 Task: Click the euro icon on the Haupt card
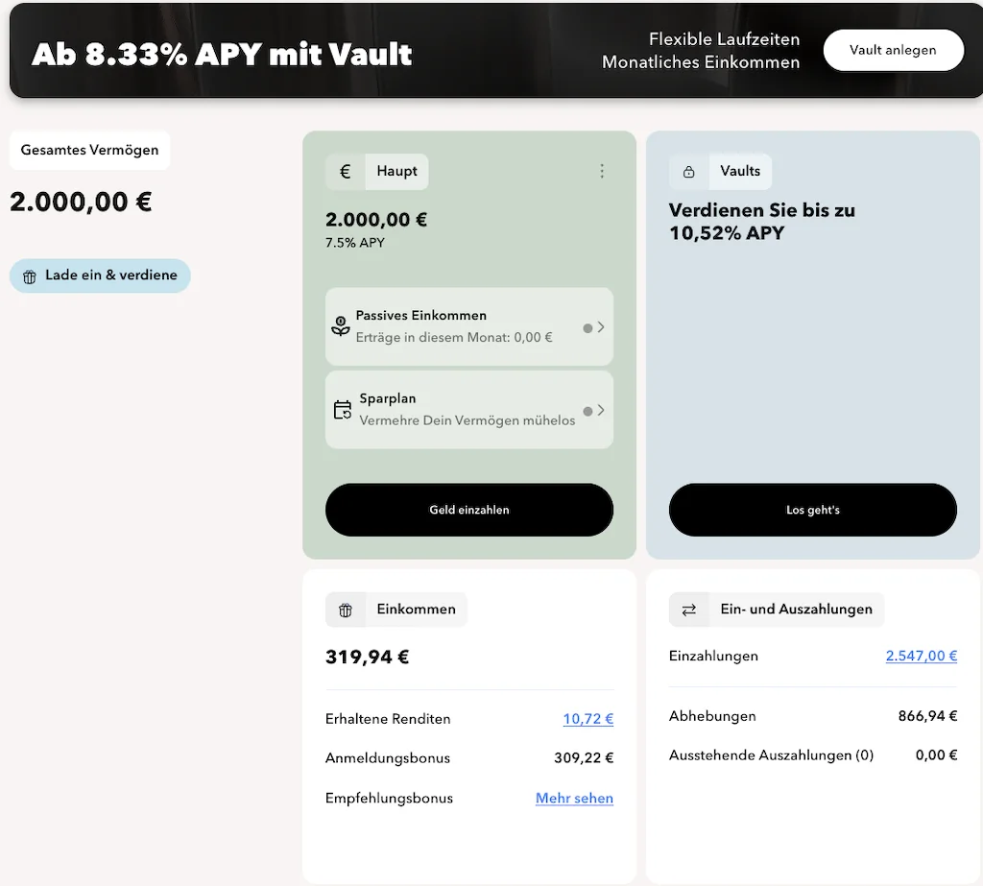[x=345, y=171]
